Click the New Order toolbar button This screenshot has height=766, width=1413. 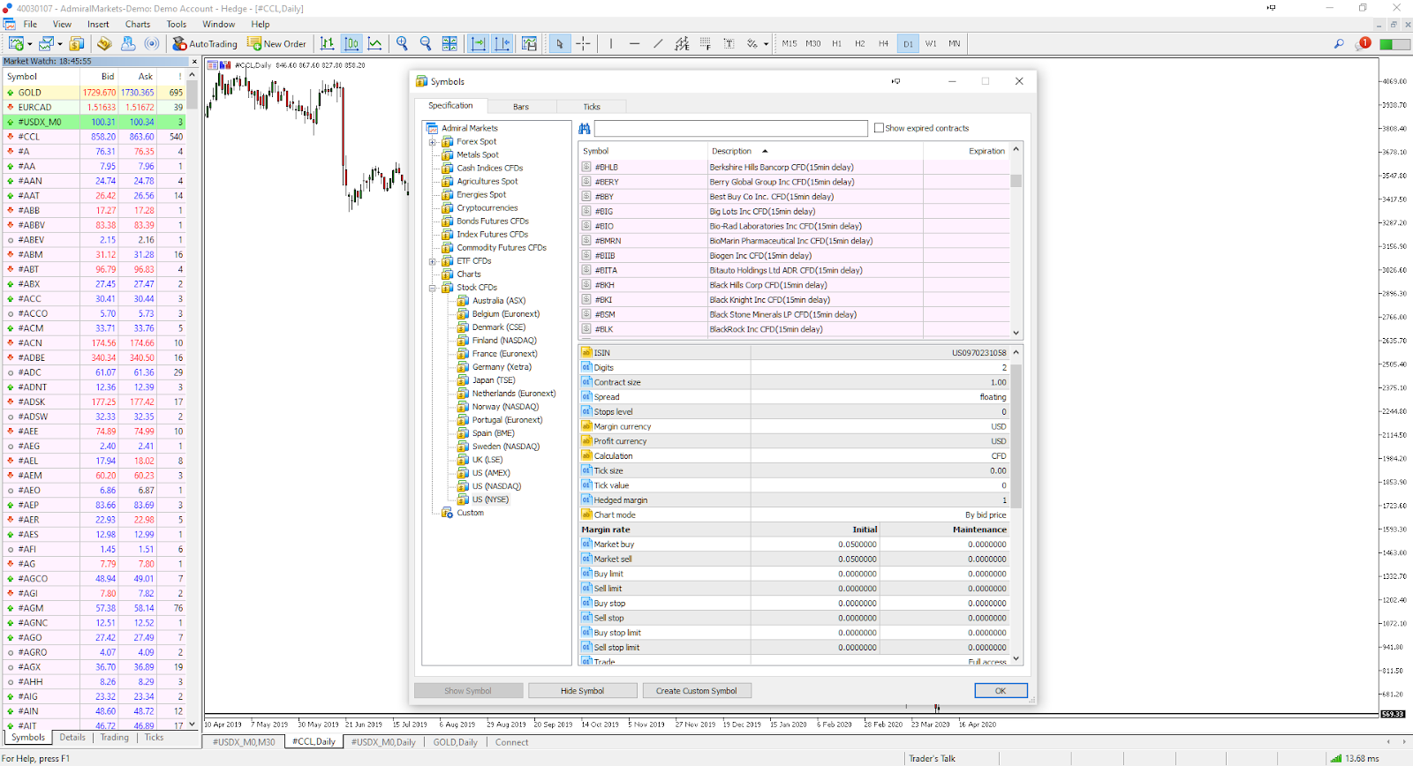tap(277, 43)
